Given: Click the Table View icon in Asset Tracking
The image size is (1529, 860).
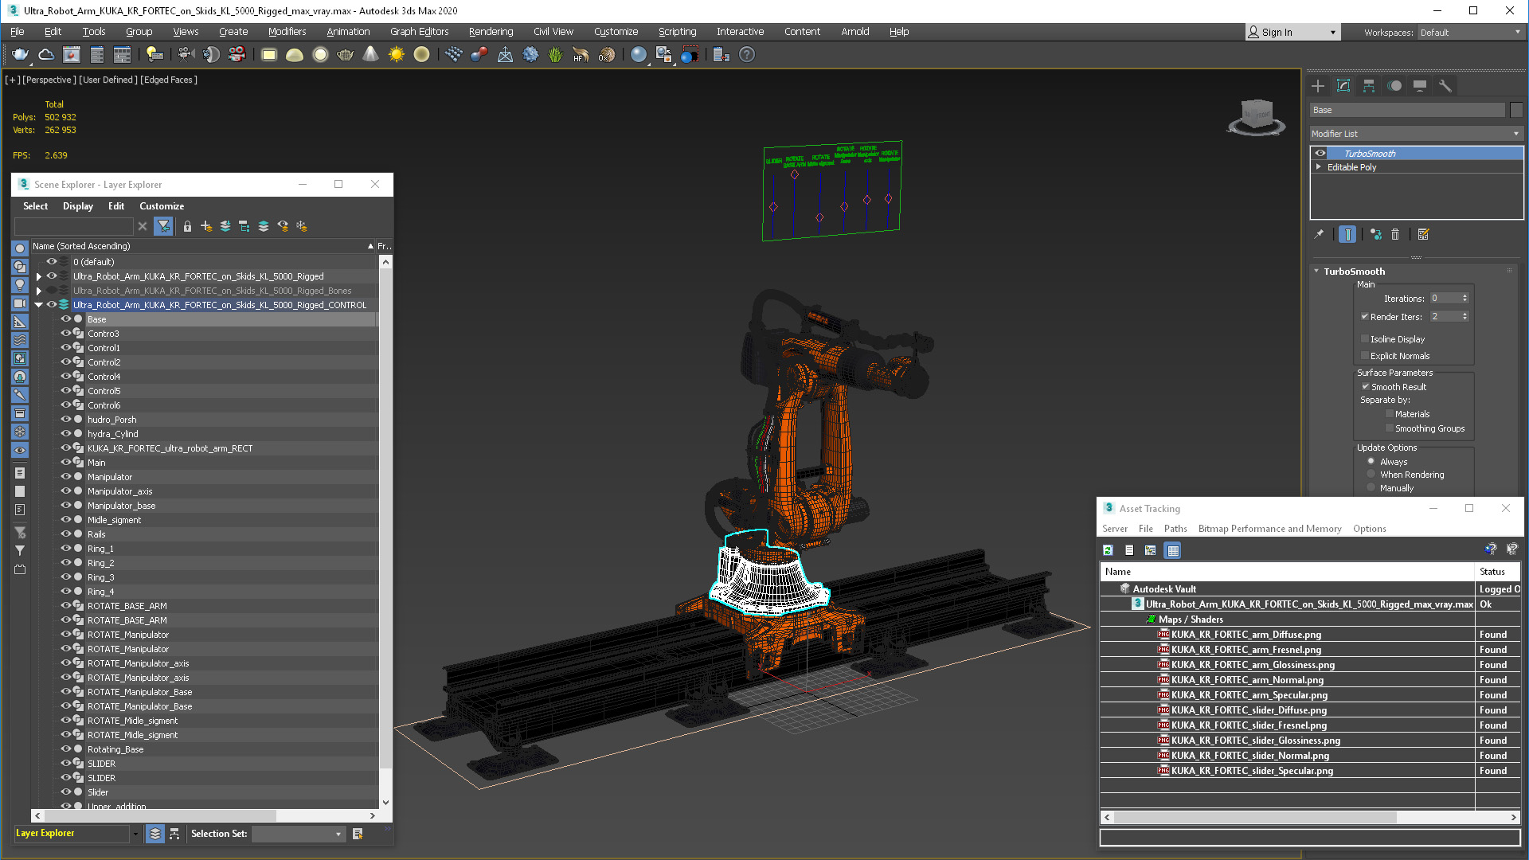Looking at the screenshot, I should [1172, 550].
